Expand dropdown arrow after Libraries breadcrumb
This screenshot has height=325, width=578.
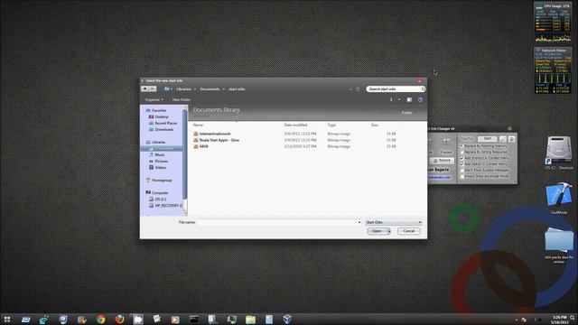click(195, 89)
